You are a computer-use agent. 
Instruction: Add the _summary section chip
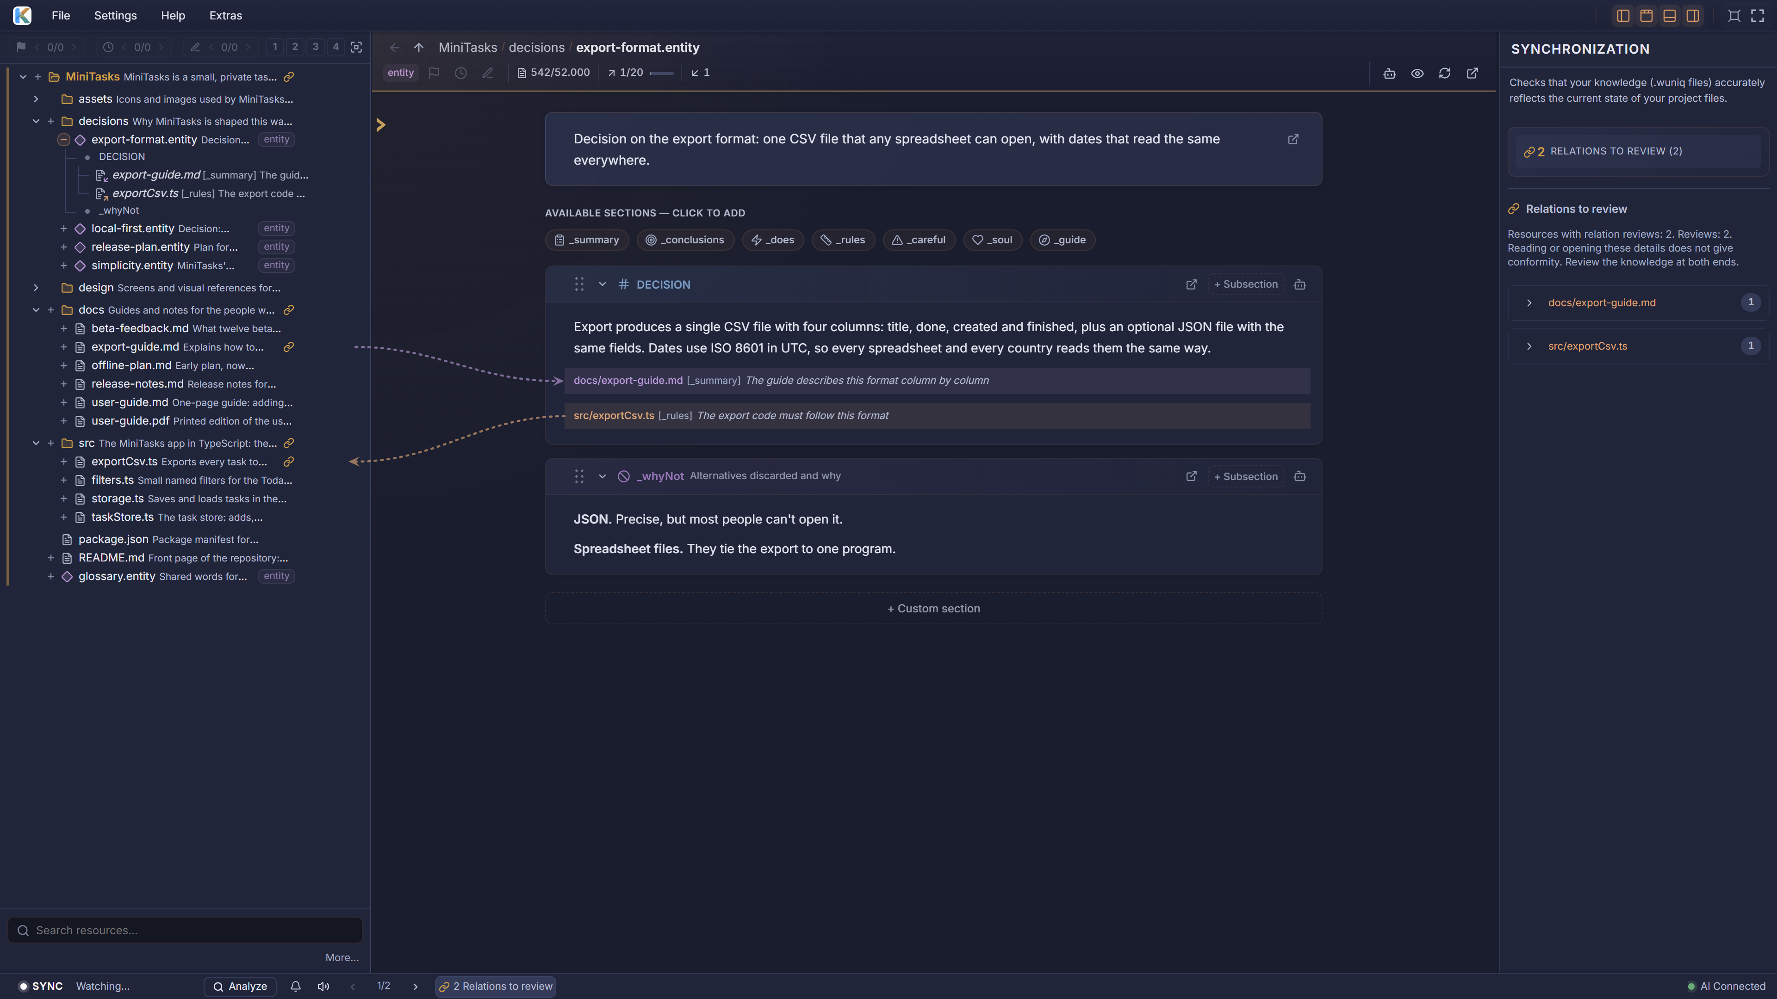(587, 240)
